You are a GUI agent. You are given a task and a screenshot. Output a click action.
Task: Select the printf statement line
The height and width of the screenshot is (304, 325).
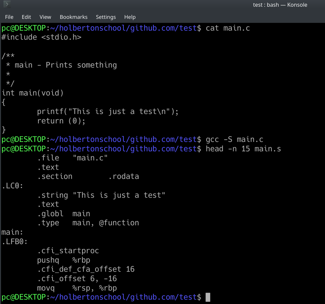pos(108,111)
